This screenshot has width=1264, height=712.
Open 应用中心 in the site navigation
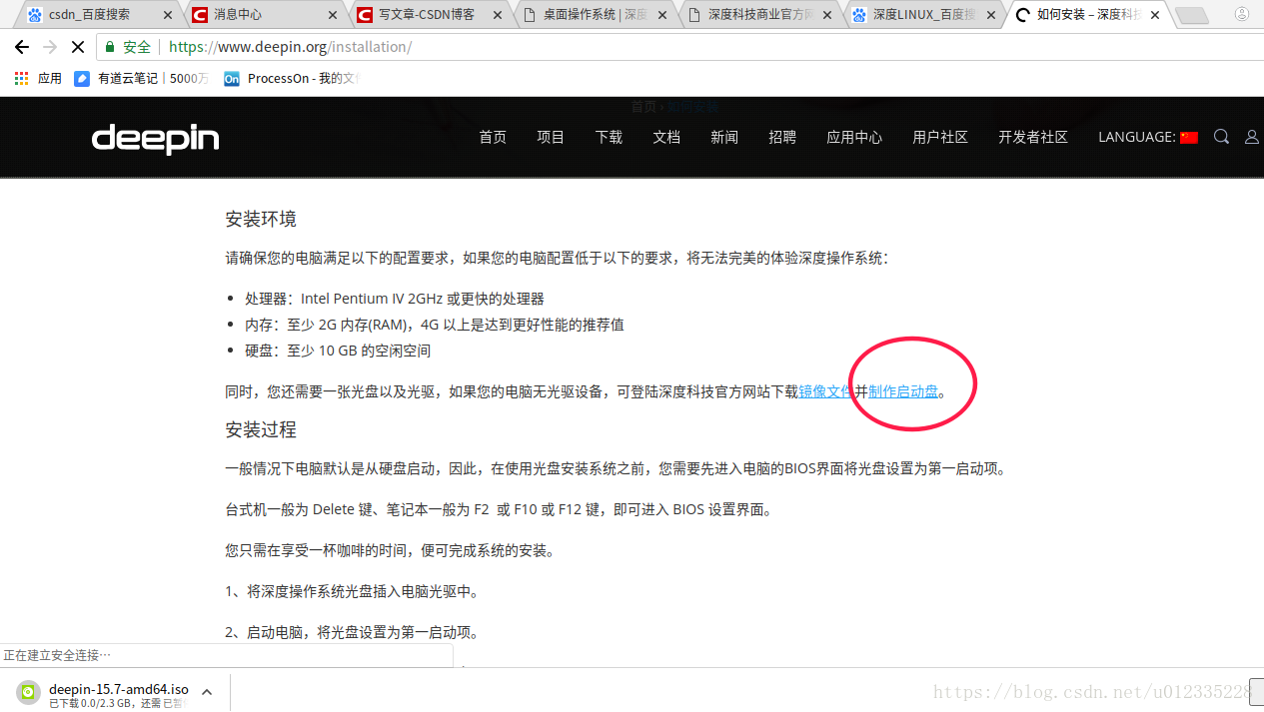pyautogui.click(x=854, y=138)
